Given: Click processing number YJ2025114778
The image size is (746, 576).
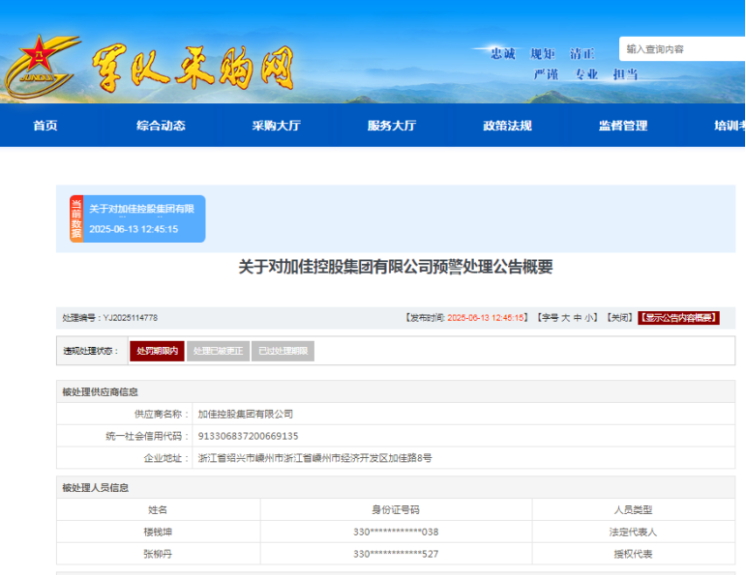Looking at the screenshot, I should pos(131,318).
